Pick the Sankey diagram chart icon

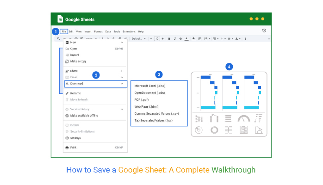click(199, 119)
